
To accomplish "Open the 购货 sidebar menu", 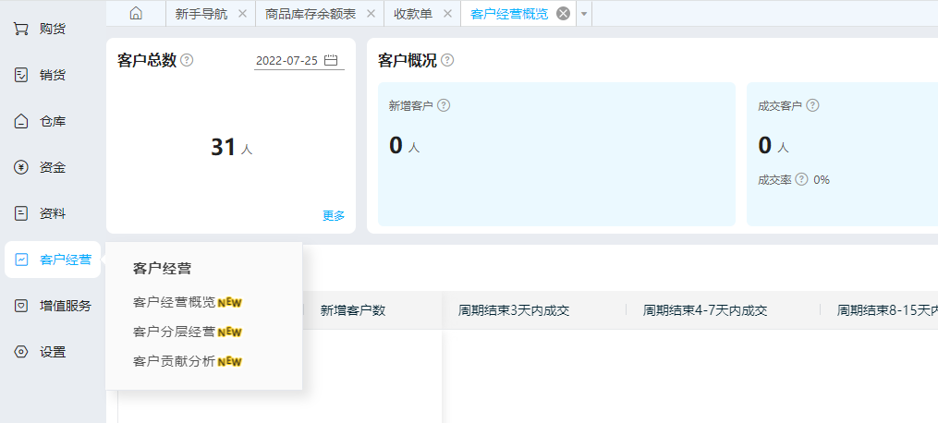I will point(53,29).
